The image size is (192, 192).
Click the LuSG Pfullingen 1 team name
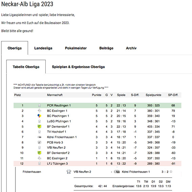point(59,121)
